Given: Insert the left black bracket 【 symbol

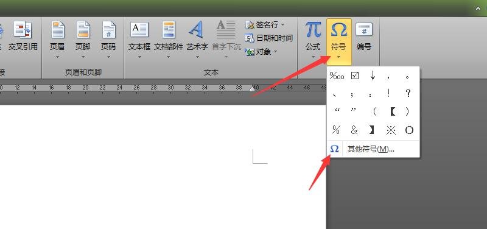Looking at the screenshot, I should [x=392, y=111].
